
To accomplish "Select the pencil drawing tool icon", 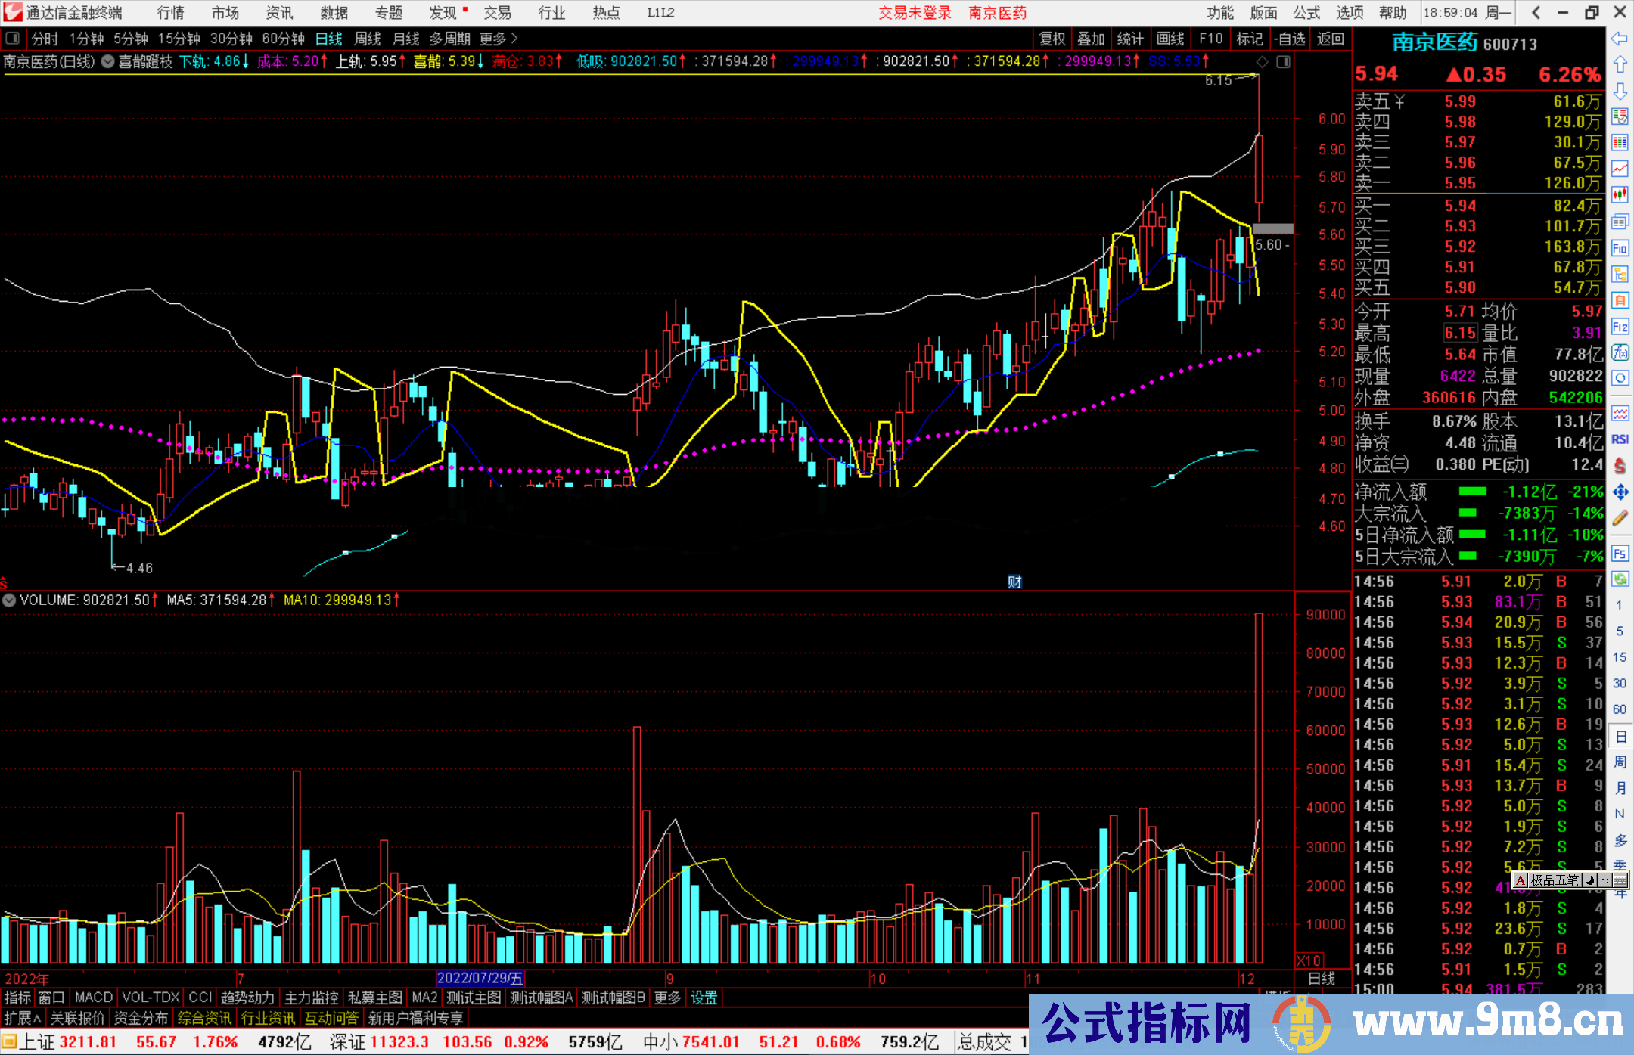I will click(1620, 518).
